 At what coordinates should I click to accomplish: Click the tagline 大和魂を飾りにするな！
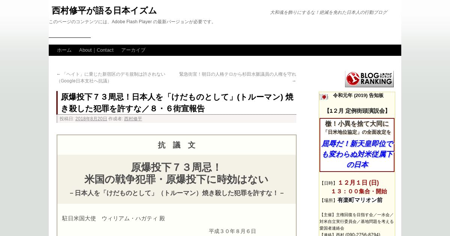point(328,12)
